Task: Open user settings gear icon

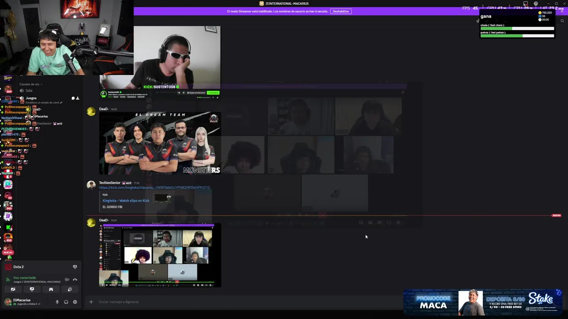Action: (x=75, y=302)
